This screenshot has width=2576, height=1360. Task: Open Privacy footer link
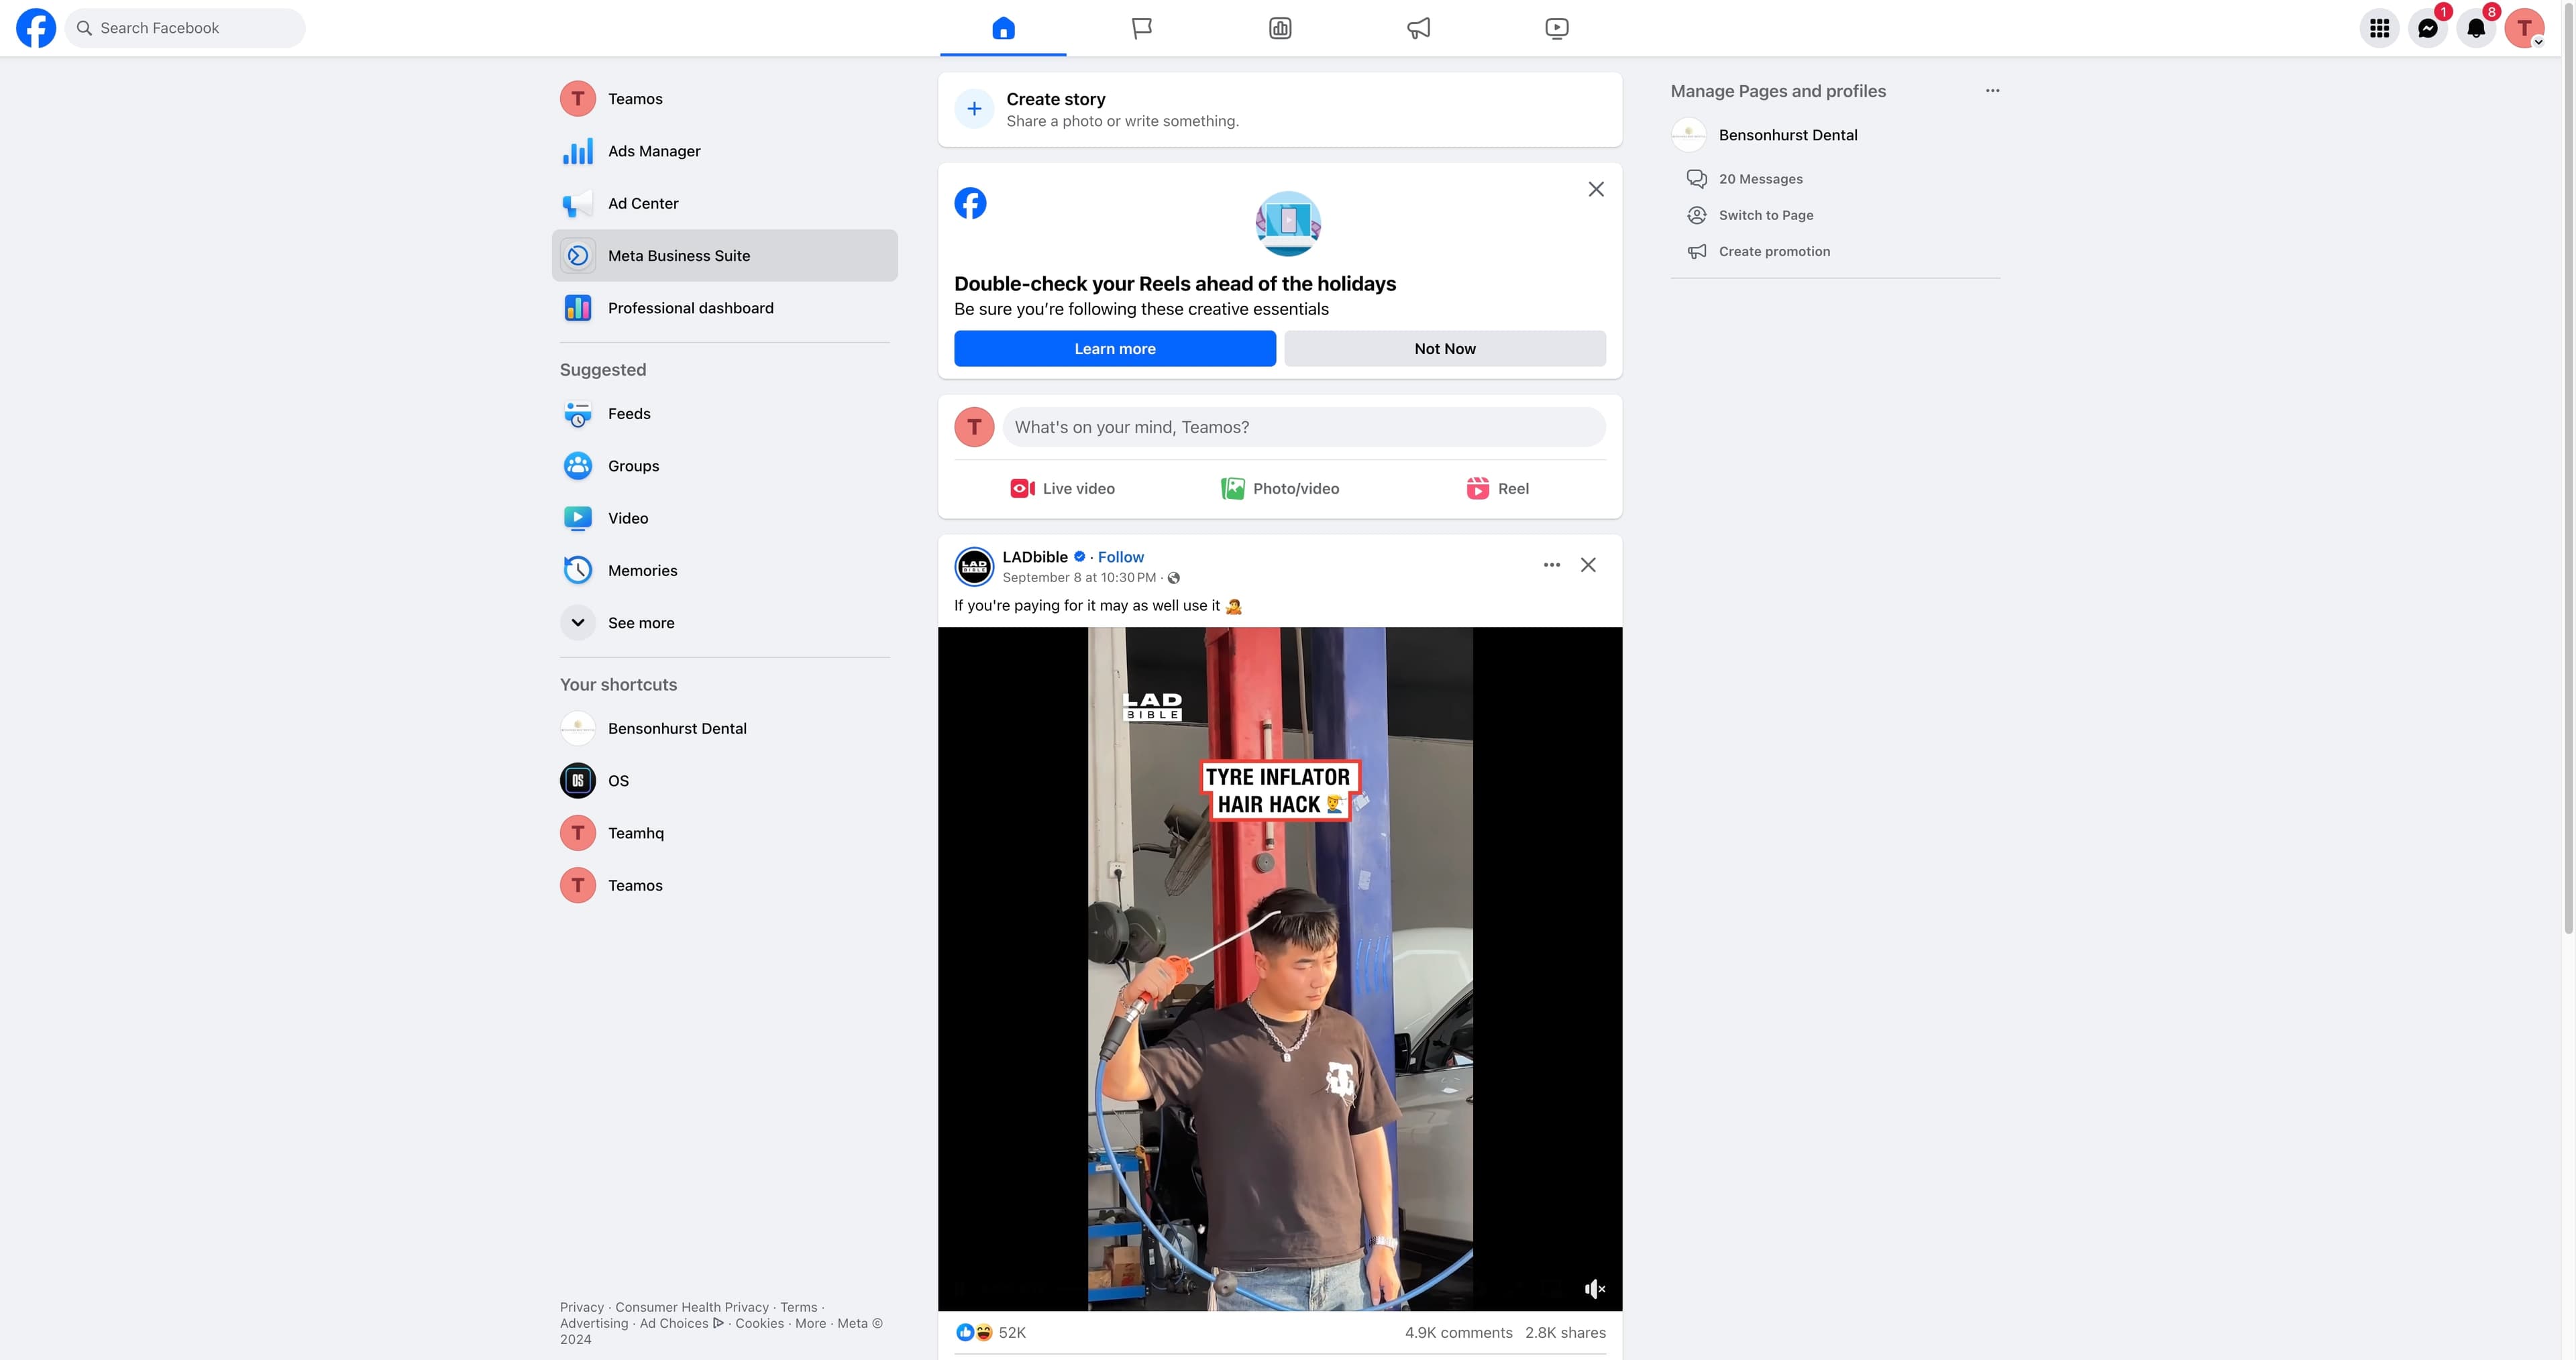click(x=582, y=1308)
